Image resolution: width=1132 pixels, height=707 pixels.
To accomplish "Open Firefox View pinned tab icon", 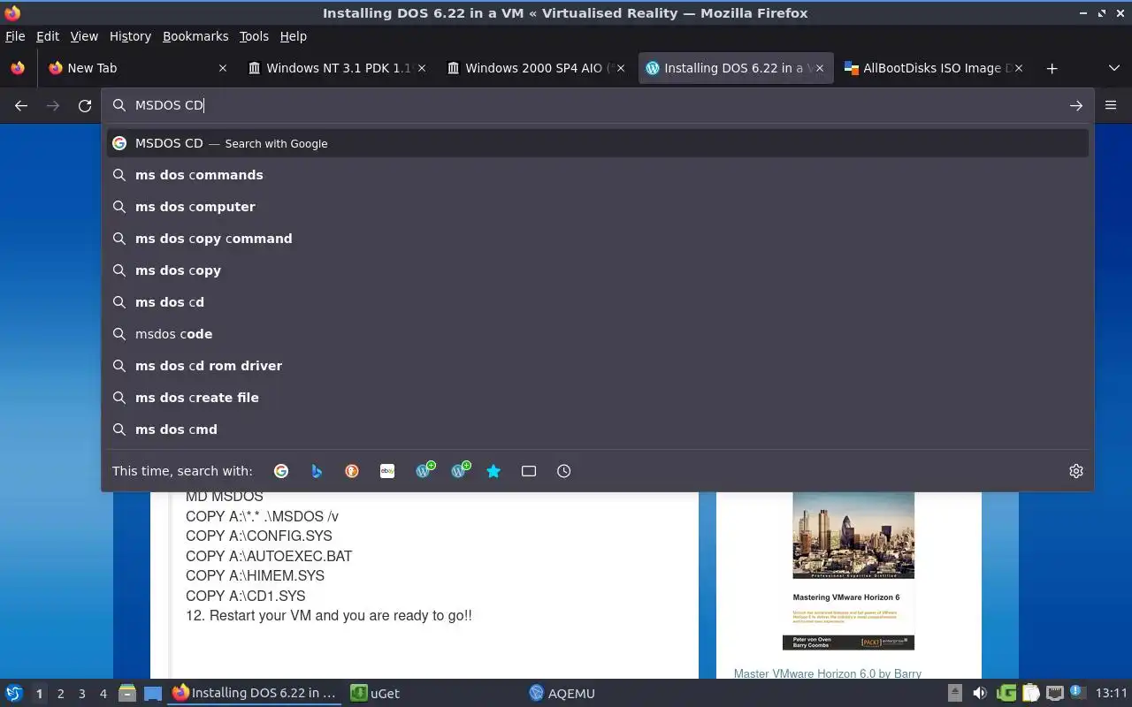I will pos(18,68).
